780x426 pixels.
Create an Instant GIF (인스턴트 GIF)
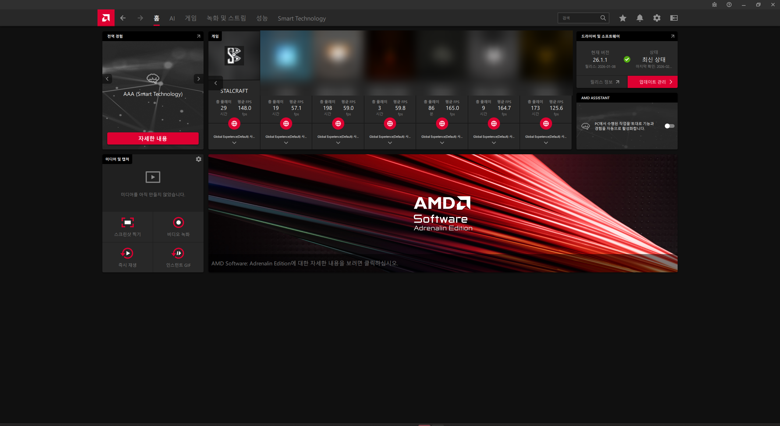[178, 253]
